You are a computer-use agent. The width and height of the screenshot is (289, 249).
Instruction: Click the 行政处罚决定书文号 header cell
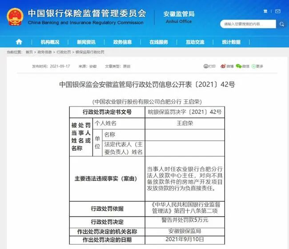tap(107, 112)
